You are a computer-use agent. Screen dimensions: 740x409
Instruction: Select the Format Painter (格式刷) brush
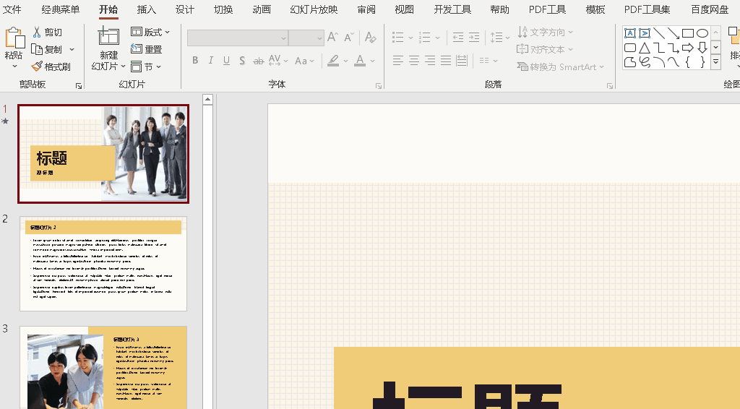(x=51, y=66)
